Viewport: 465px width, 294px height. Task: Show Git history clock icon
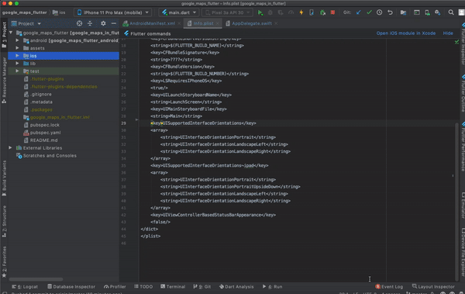(x=379, y=12)
